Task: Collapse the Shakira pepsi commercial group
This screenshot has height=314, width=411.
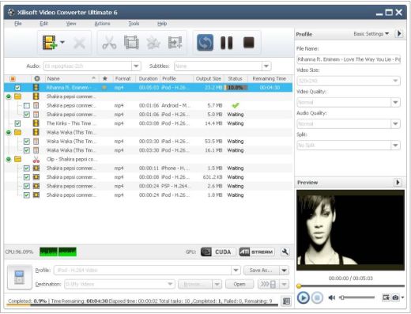Action: pos(9,96)
